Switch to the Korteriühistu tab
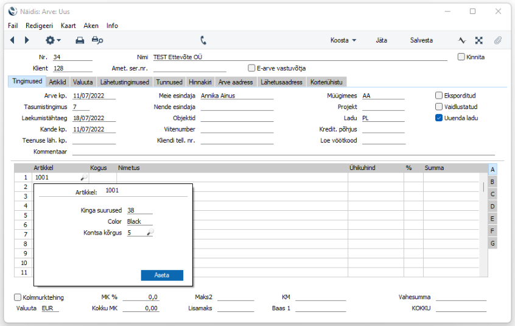Image resolution: width=515 pixels, height=326 pixels. click(x=326, y=82)
